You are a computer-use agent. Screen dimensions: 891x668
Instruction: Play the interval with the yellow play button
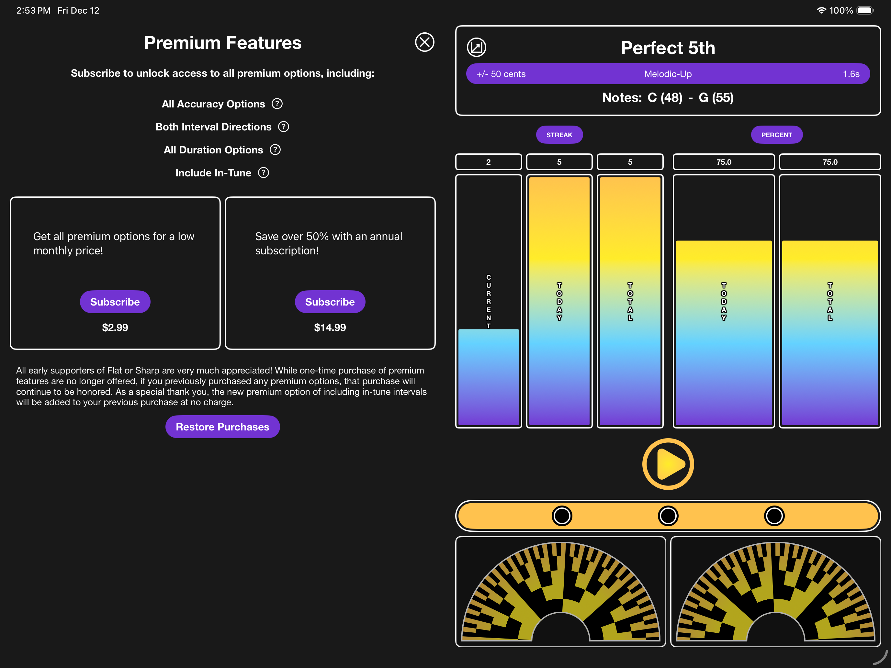[668, 464]
